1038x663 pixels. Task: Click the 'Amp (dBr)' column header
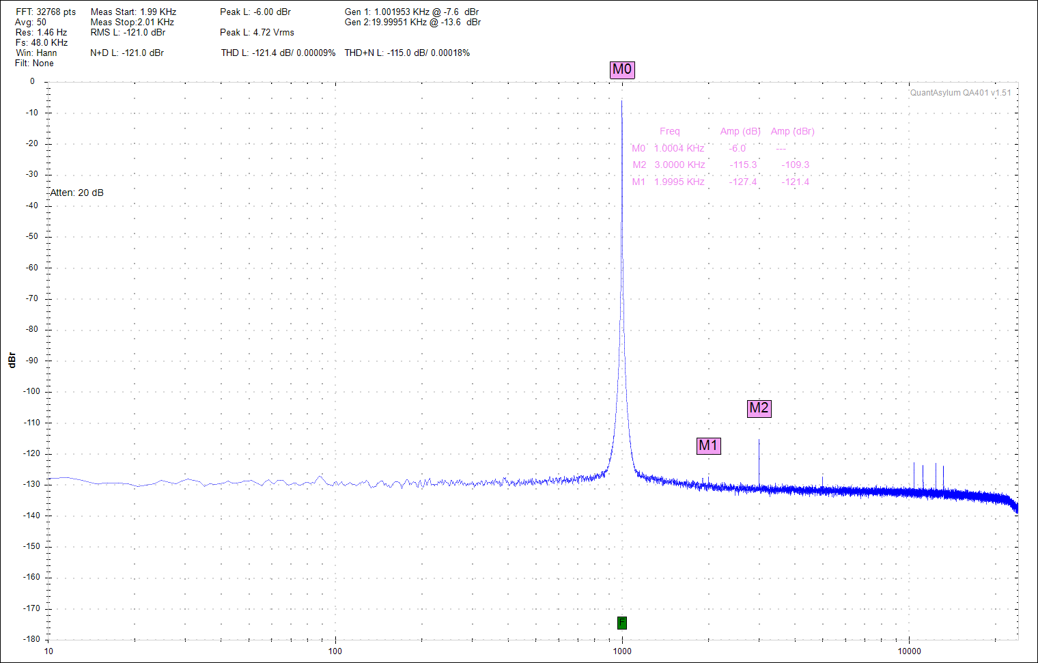(793, 132)
